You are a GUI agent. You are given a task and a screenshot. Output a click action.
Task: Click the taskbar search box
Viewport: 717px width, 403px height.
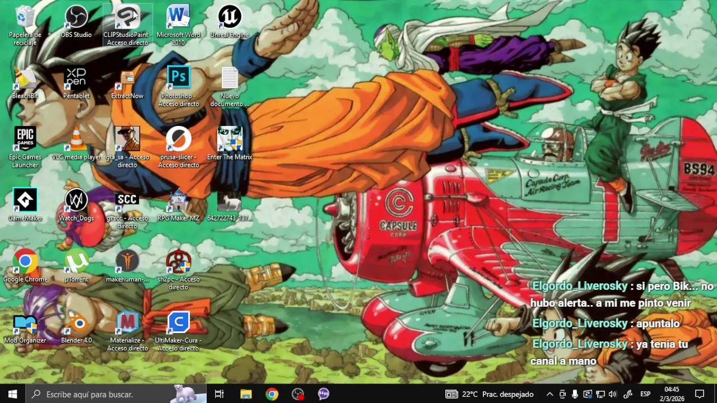(117, 394)
